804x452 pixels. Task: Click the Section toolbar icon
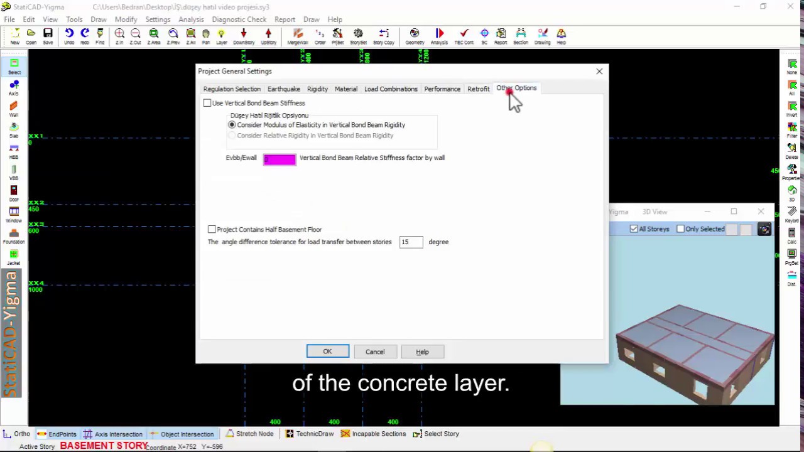click(521, 36)
